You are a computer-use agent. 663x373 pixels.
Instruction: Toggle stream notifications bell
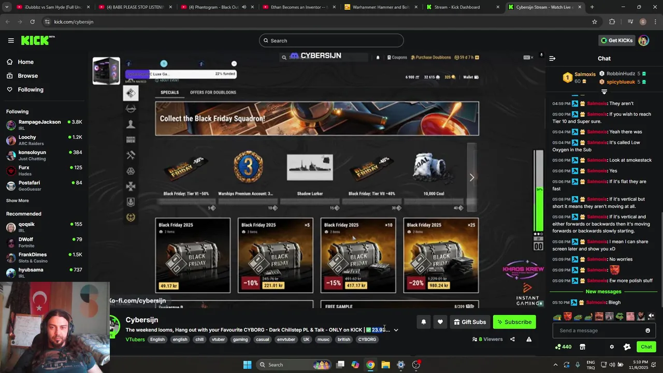tap(423, 322)
